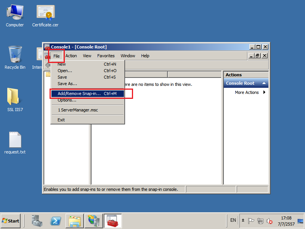Show hidden system tray icons
Screen dimensions: 305x229
pos(243,221)
